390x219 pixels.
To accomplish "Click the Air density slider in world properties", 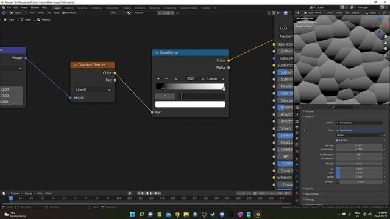I will click(x=359, y=169).
